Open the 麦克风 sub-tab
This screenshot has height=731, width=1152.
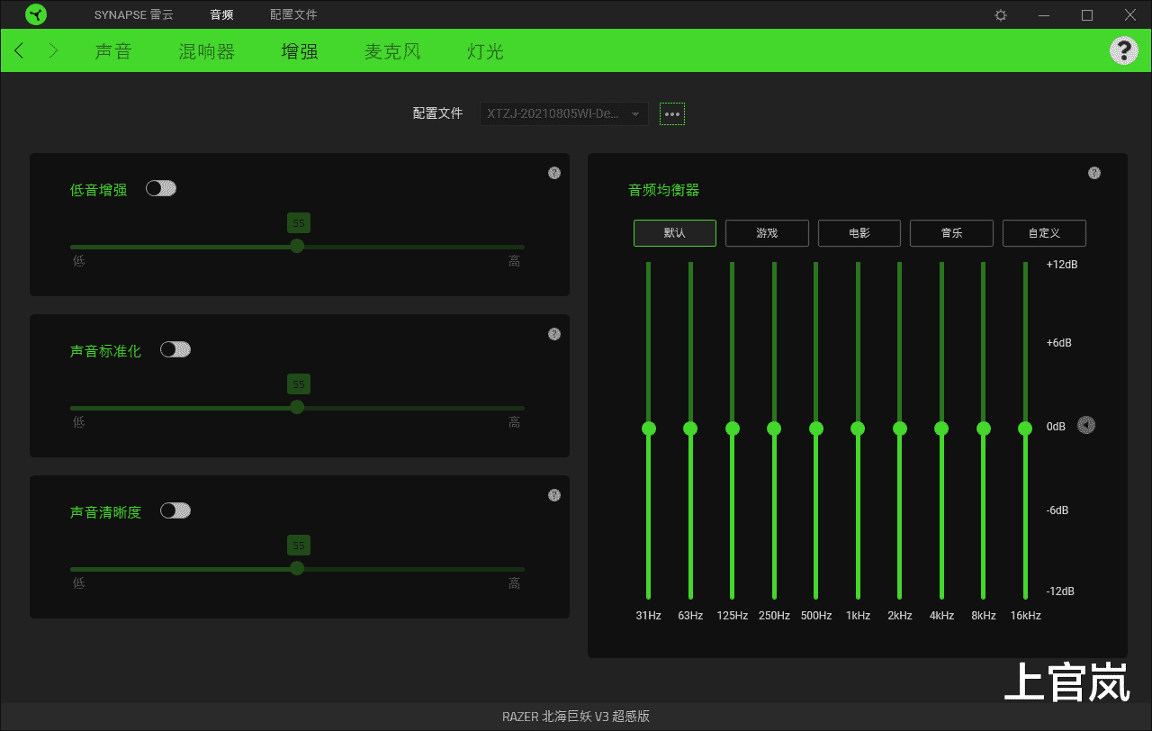(392, 51)
